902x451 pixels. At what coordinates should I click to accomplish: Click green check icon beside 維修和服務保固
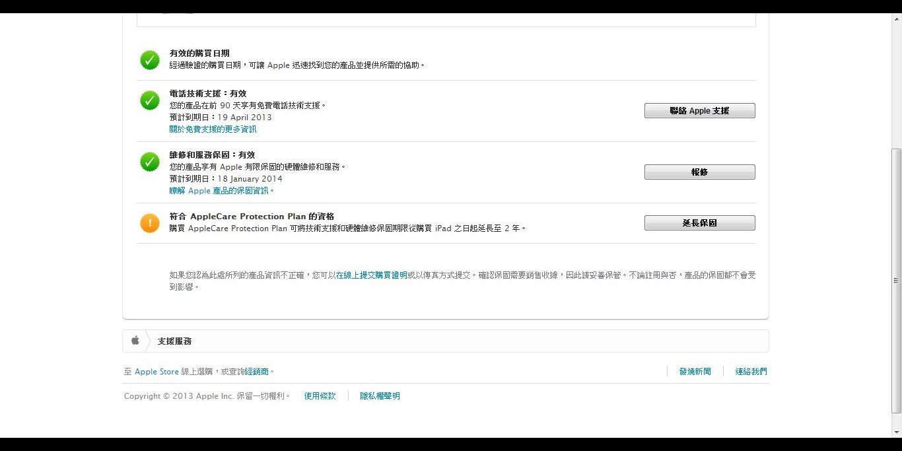[150, 162]
